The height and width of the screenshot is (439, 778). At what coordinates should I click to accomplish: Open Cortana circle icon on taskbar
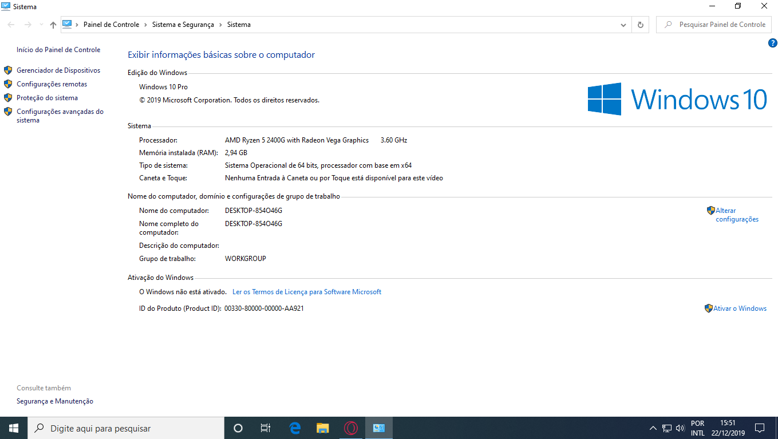[238, 428]
